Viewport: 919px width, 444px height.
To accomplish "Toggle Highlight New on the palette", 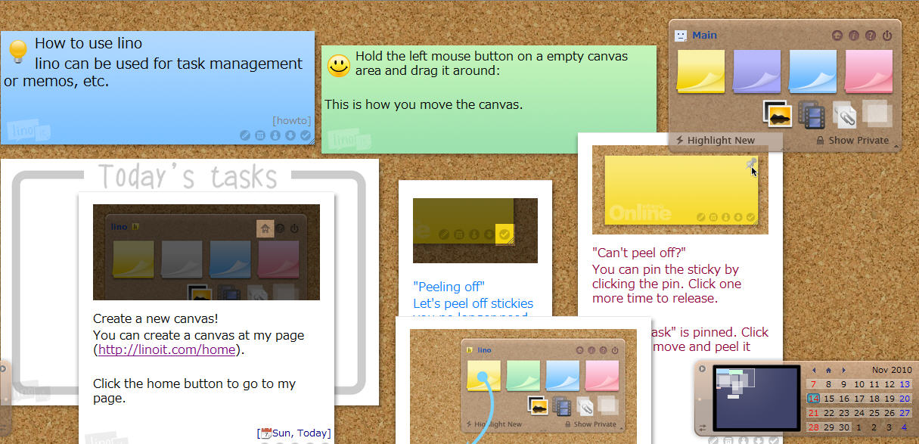I will [715, 140].
